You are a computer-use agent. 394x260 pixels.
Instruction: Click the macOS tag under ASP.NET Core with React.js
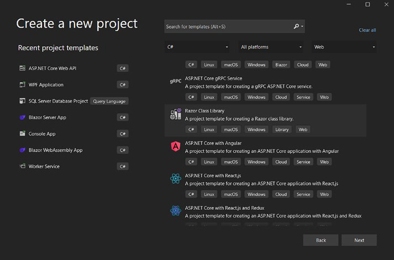[x=231, y=194]
